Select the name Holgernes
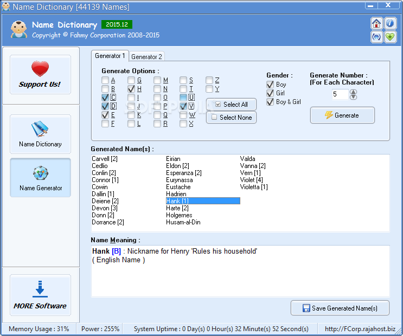The width and height of the screenshot is (403, 336). click(x=179, y=215)
